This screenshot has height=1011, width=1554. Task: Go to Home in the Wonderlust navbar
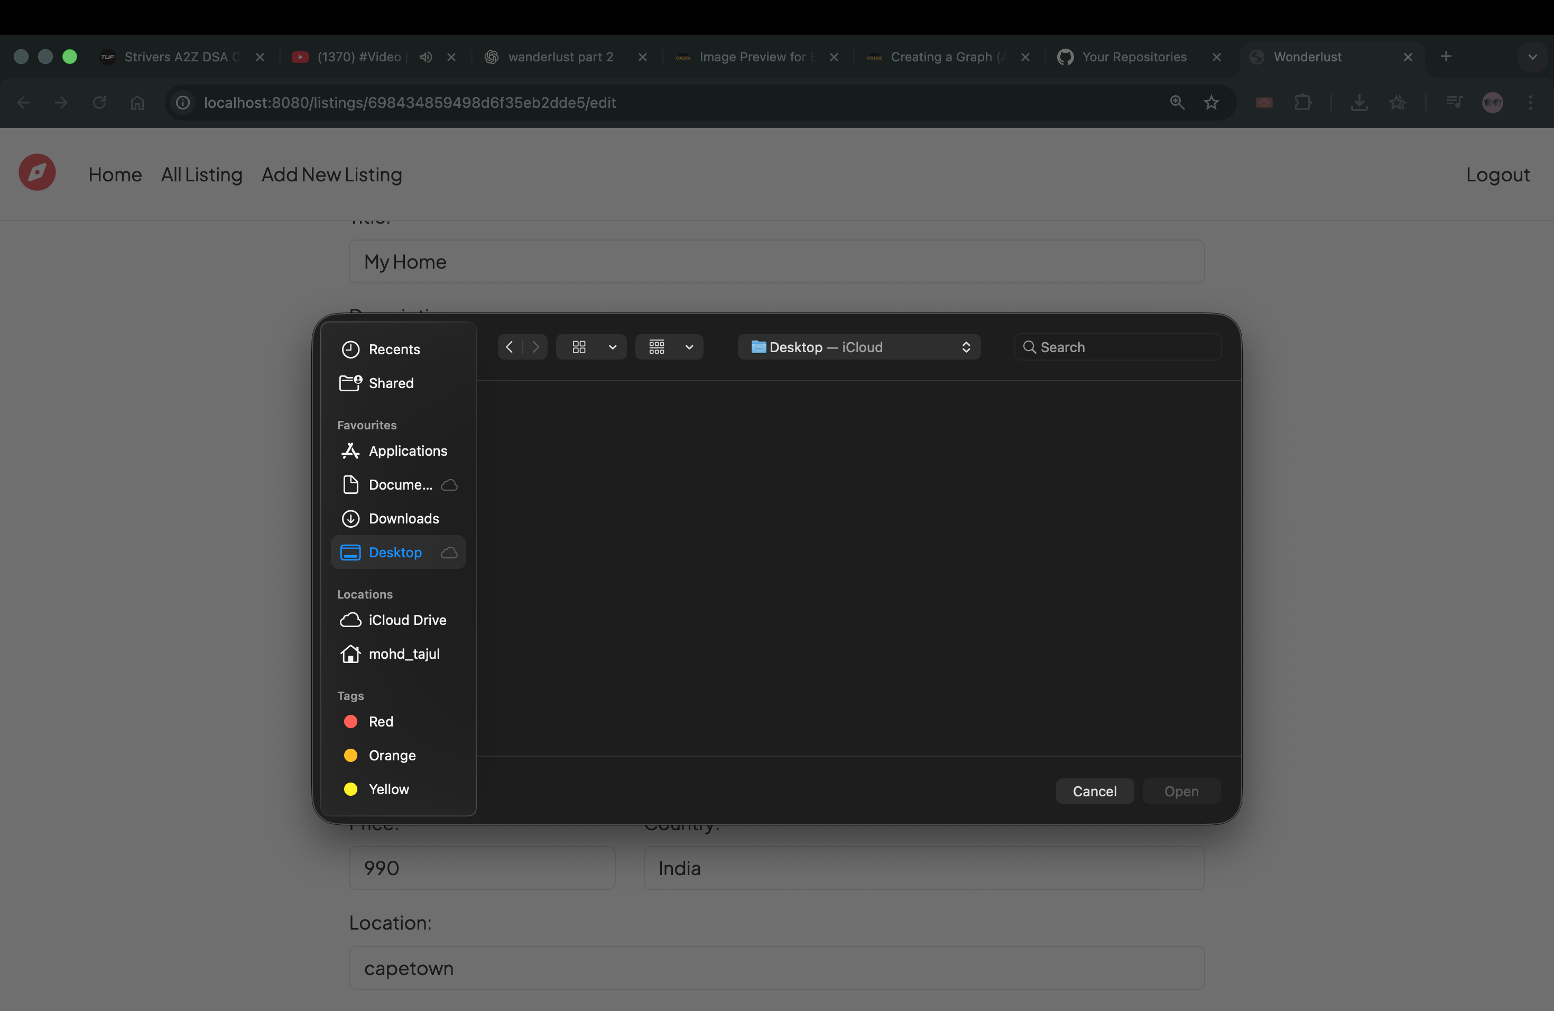(x=115, y=174)
